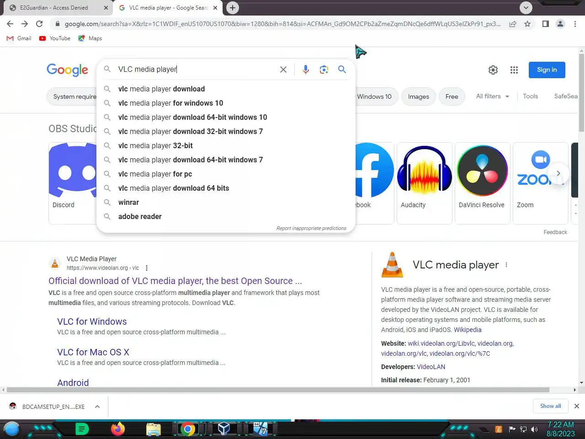Click the browser address bar URL

[x=282, y=24]
